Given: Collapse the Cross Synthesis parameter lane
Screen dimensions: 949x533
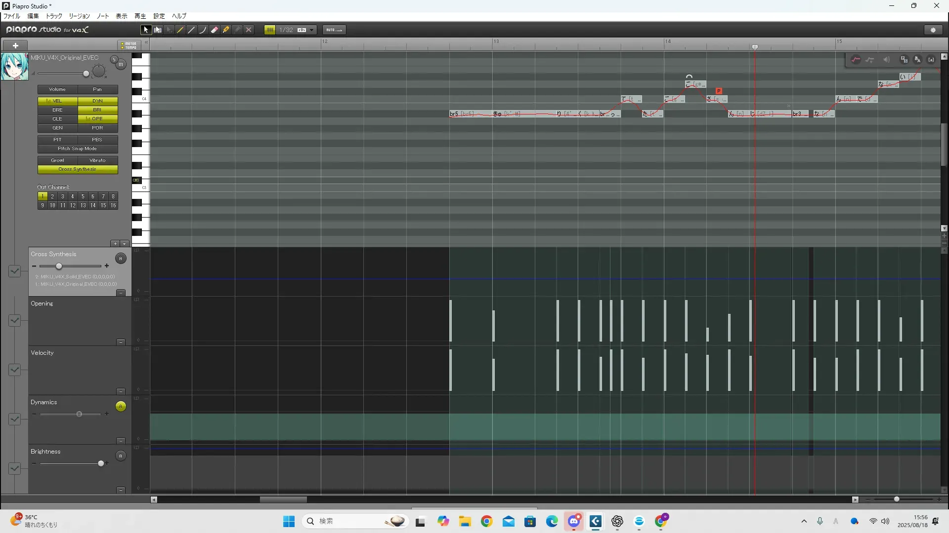Looking at the screenshot, I should [121, 293].
